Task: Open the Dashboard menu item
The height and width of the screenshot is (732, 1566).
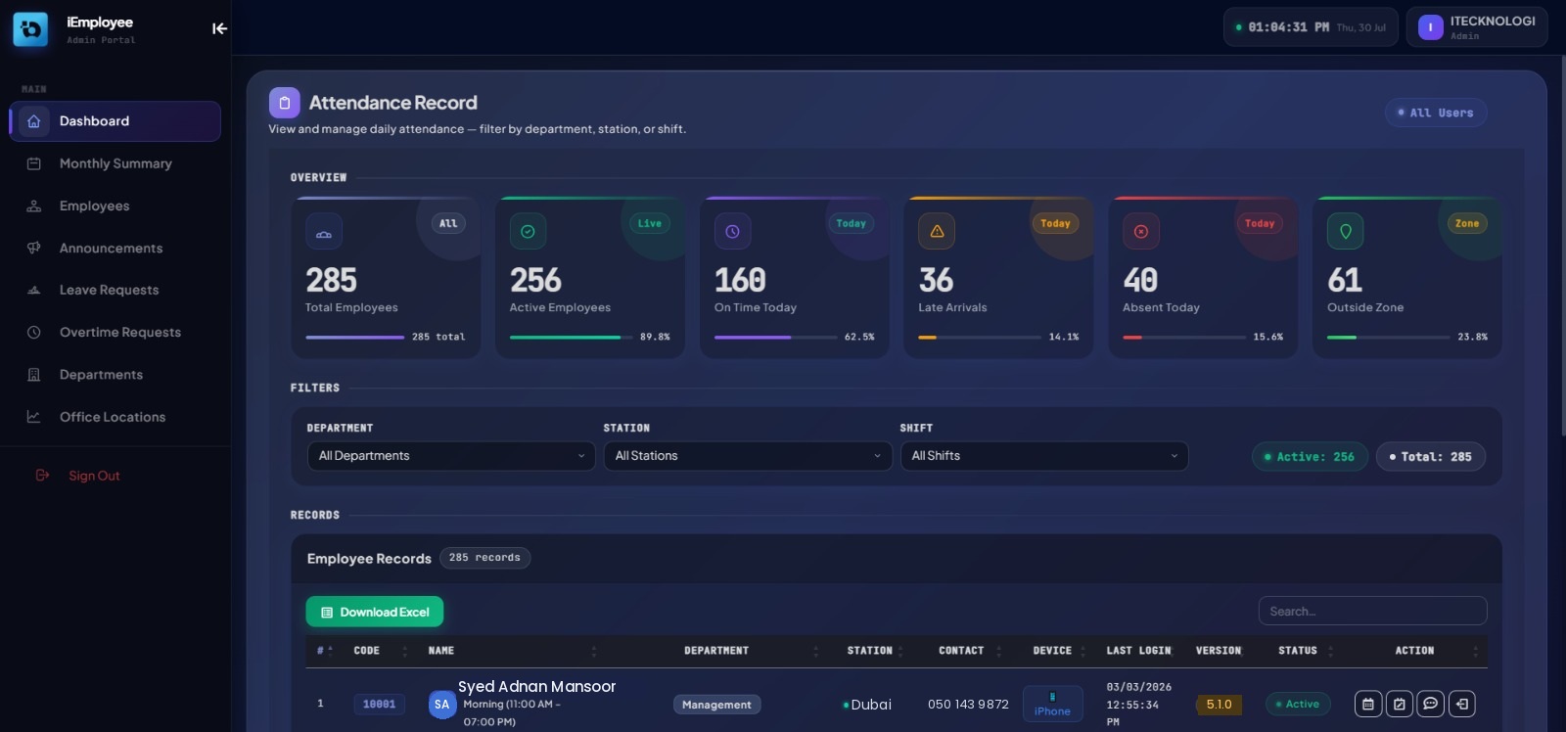Action: point(115,121)
